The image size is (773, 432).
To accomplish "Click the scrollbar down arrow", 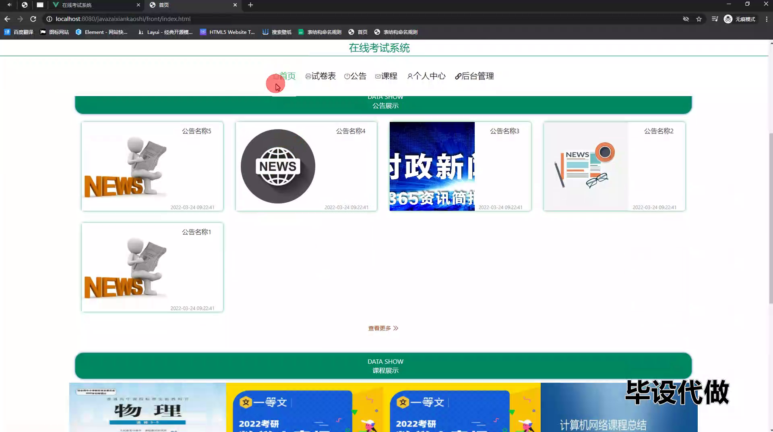I will click(x=771, y=429).
